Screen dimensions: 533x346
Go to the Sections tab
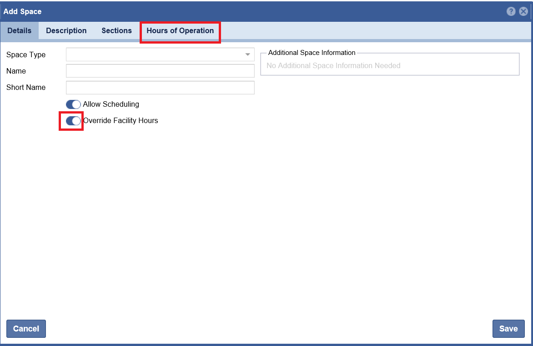(x=116, y=31)
